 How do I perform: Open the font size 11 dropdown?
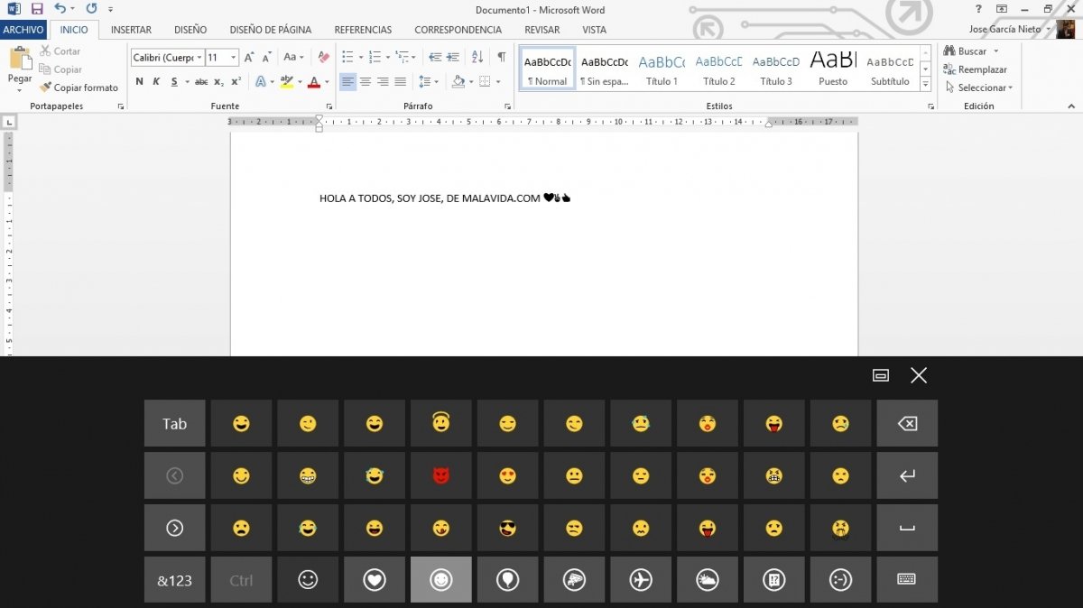[x=234, y=57]
